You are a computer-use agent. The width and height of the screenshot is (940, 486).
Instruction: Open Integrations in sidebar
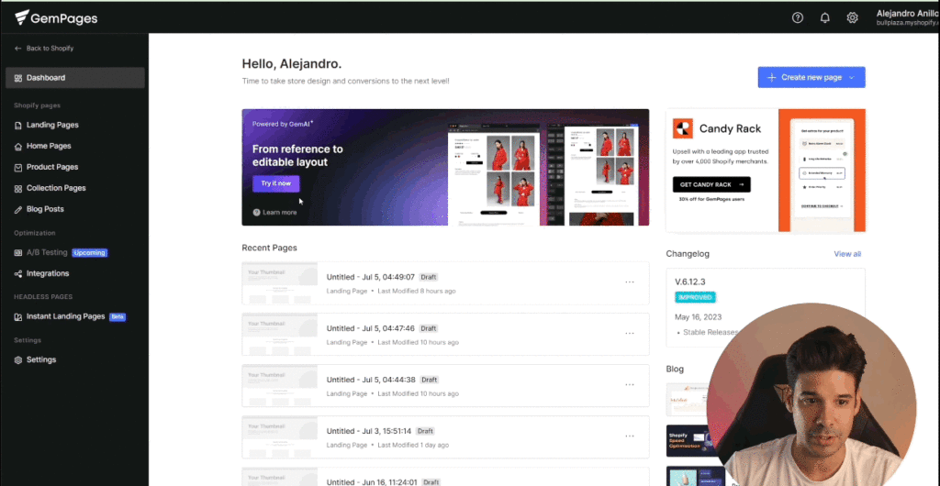click(48, 273)
